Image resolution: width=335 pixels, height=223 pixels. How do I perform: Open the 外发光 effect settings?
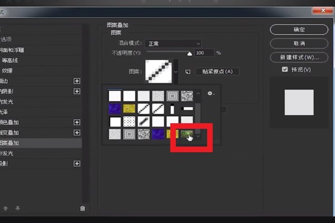click(41, 153)
